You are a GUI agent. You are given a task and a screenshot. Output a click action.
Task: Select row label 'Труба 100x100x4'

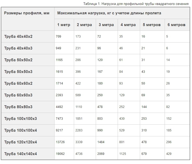pyautogui.click(x=21, y=130)
